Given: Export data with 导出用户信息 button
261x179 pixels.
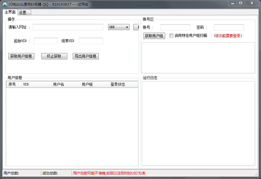Looking at the screenshot, I should [86, 56].
